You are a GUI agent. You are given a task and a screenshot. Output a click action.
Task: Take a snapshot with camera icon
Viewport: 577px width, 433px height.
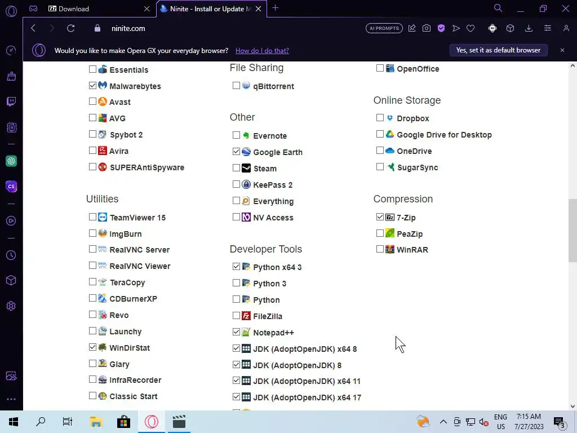pyautogui.click(x=427, y=28)
